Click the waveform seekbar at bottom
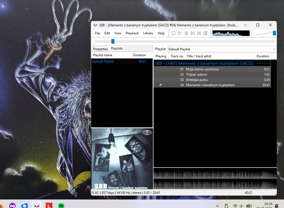Viewport: 284px width, 208px height. [x=215, y=179]
